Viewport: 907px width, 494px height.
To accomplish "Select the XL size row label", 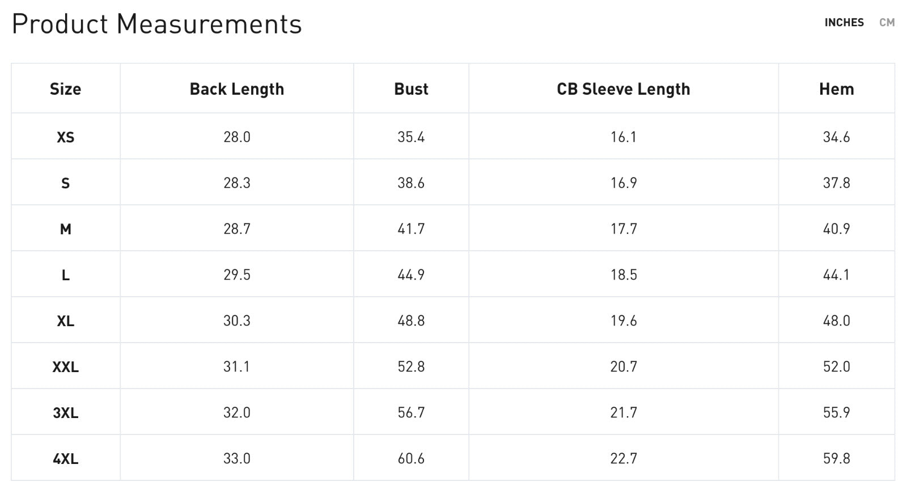I will (65, 321).
